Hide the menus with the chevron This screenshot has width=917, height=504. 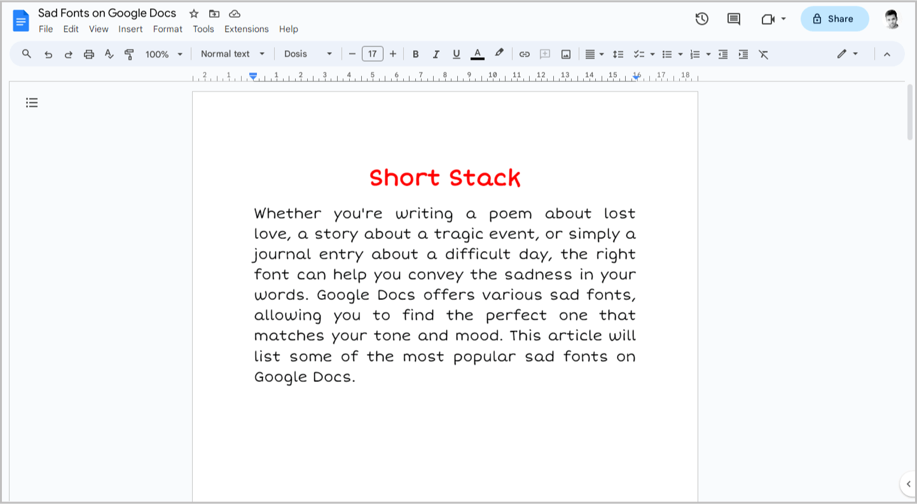(x=887, y=55)
